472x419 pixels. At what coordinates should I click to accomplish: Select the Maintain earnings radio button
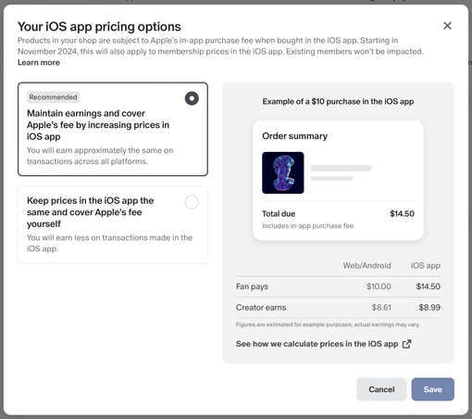192,98
